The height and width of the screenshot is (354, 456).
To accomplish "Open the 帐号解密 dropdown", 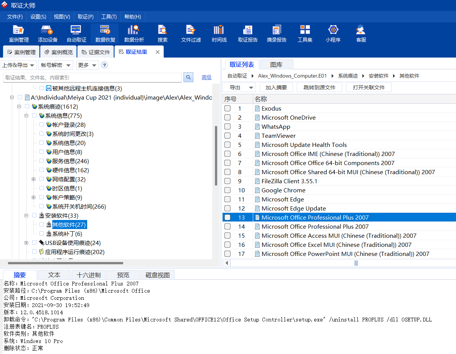I will [56, 65].
